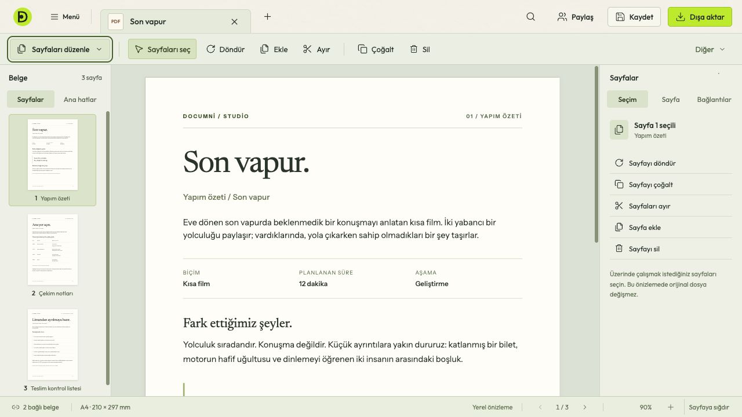Activate the Sayfaları seç selection tool

(162, 49)
